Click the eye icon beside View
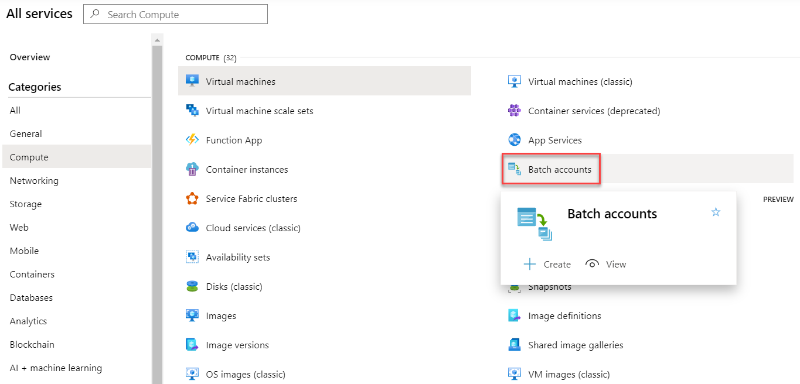This screenshot has height=384, width=800. coord(593,264)
